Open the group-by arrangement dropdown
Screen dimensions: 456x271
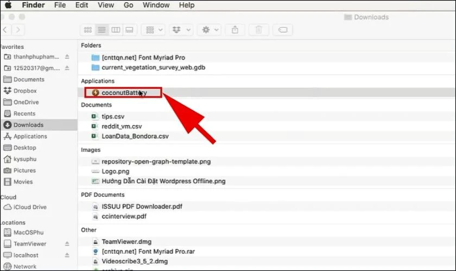(x=154, y=30)
